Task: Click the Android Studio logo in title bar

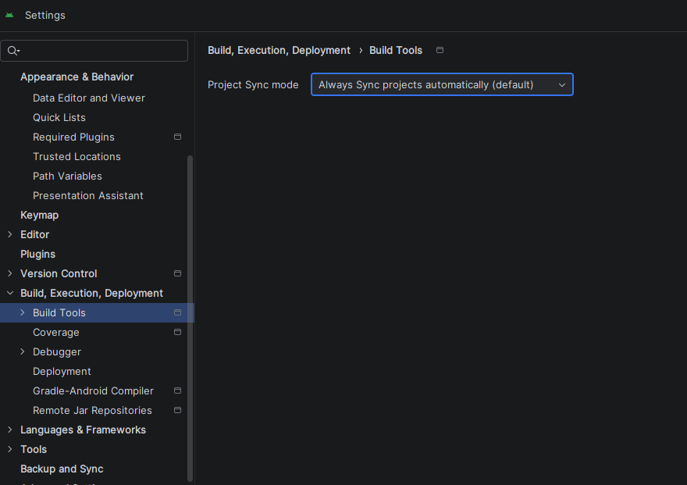Action: (9, 16)
